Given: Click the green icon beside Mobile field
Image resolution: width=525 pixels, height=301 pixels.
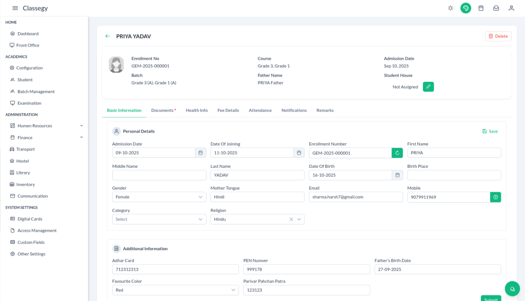Looking at the screenshot, I should [x=495, y=197].
